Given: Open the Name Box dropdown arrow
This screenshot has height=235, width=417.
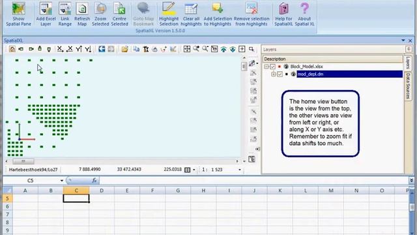Looking at the screenshot, I should click(x=62, y=181).
